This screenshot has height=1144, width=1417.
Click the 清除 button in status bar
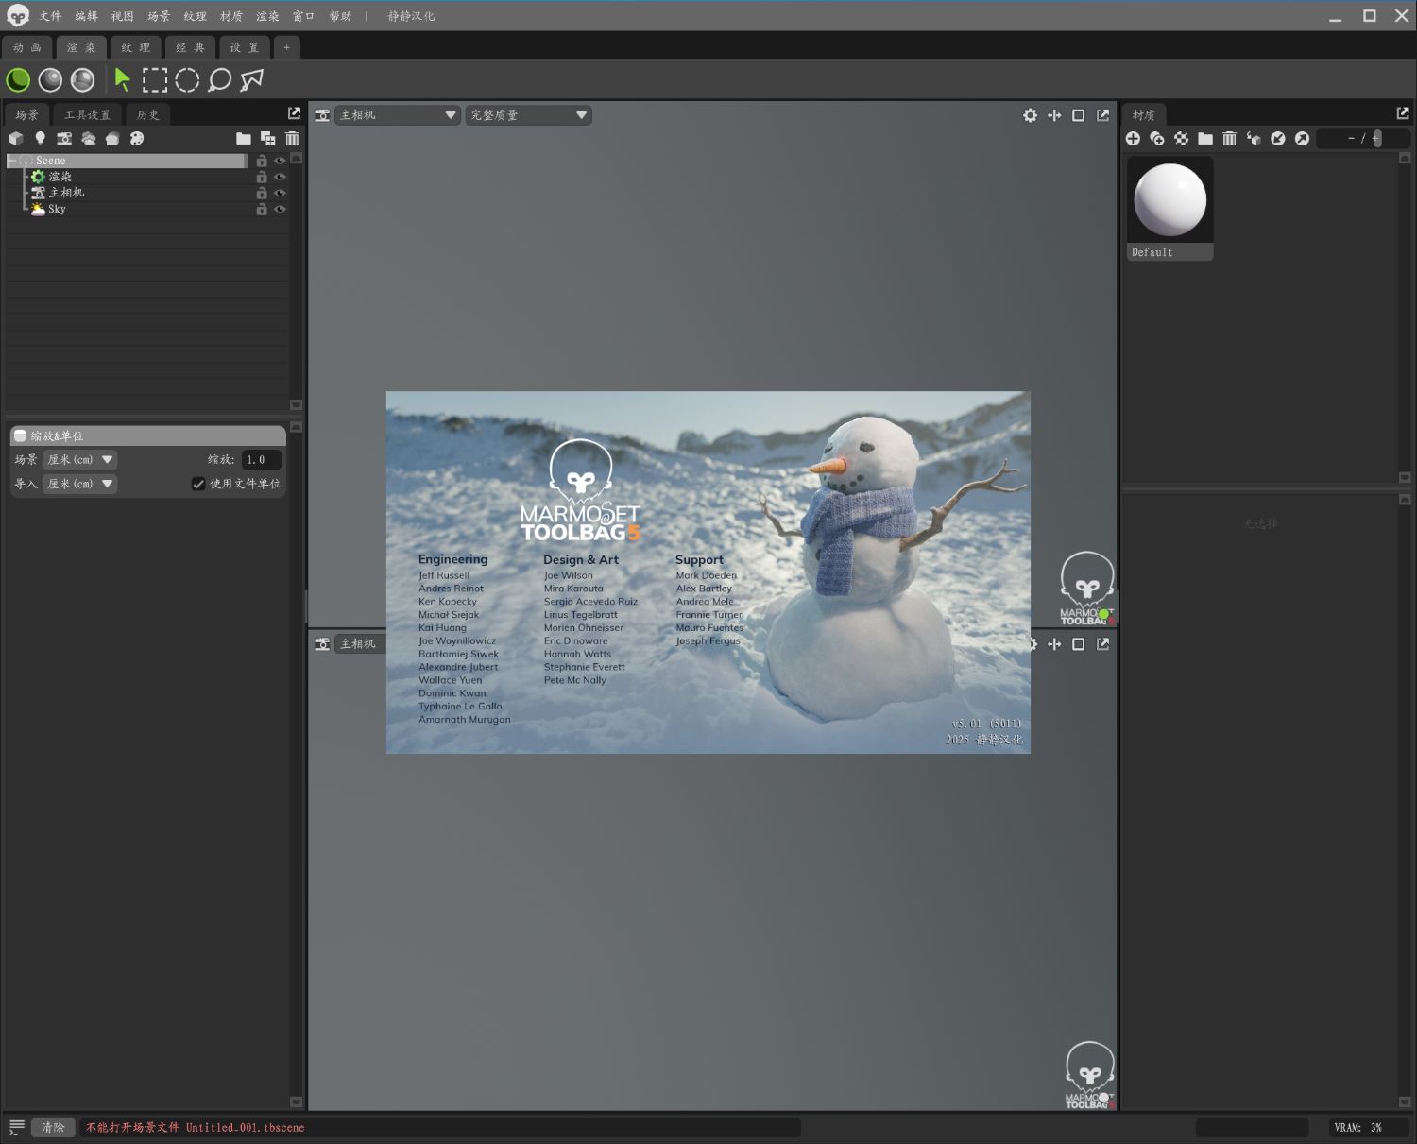(53, 1127)
